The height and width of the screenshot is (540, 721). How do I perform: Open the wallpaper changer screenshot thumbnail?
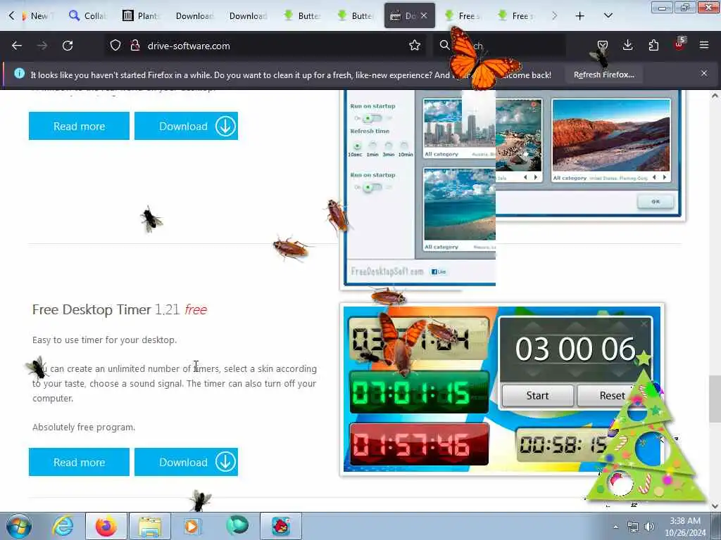[x=512, y=188]
